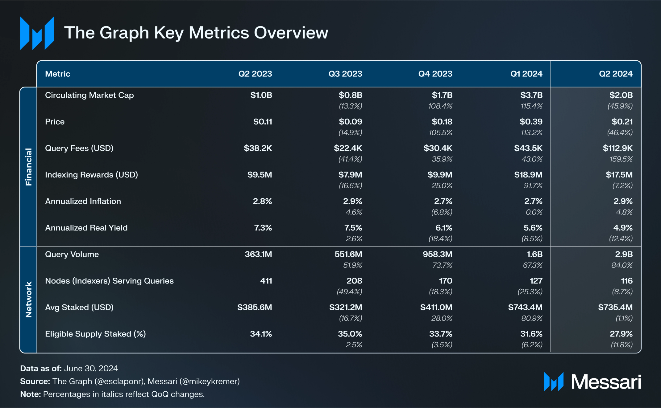Select the Q2 2023 column header
The image size is (661, 408).
click(x=255, y=74)
